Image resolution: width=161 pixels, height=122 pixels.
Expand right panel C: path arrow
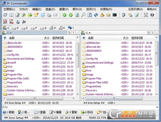point(90,33)
